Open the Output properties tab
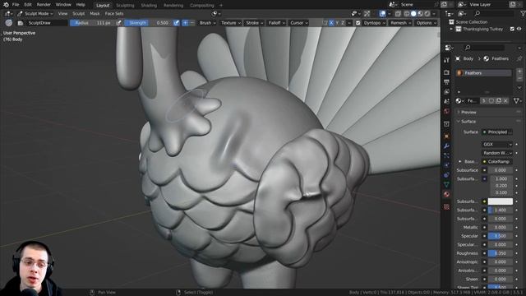The width and height of the screenshot is (526, 296). pyautogui.click(x=446, y=82)
